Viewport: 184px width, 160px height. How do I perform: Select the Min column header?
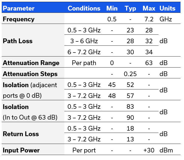tap(112, 8)
